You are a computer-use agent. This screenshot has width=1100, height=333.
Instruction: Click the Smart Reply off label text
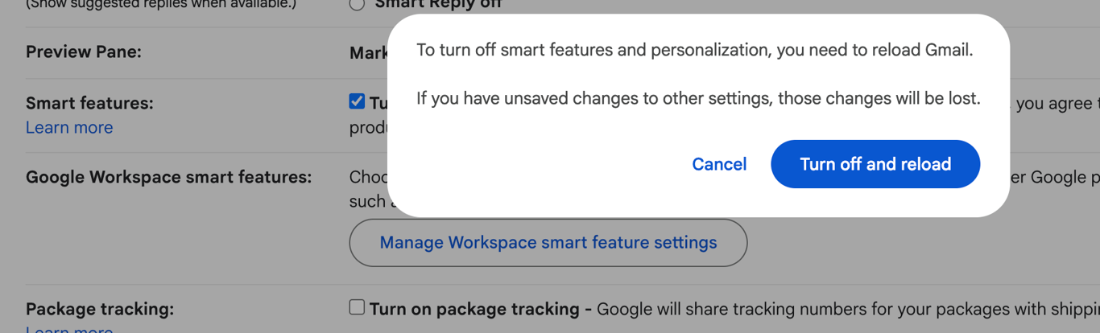438,5
